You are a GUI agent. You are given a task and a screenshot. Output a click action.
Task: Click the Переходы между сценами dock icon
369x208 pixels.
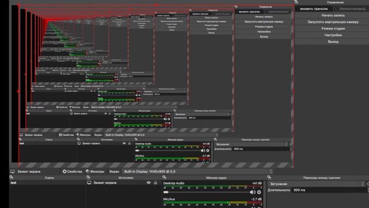tap(269, 177)
